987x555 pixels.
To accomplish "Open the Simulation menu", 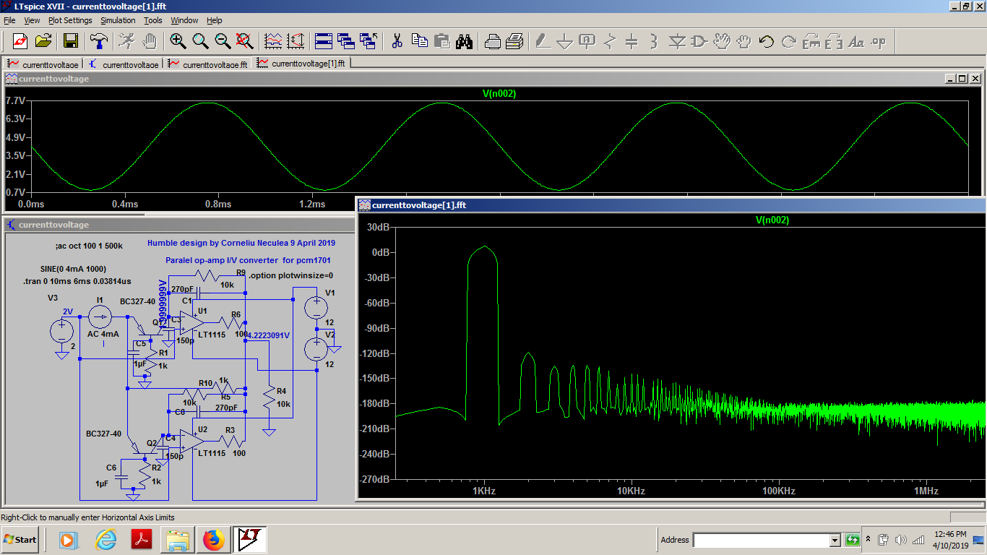I will [118, 20].
